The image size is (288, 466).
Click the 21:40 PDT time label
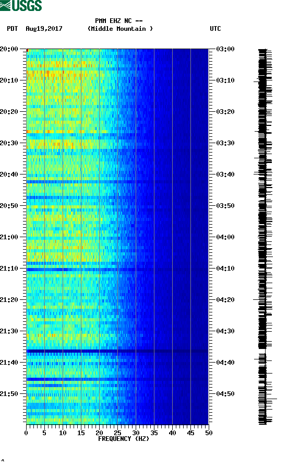point(9,363)
